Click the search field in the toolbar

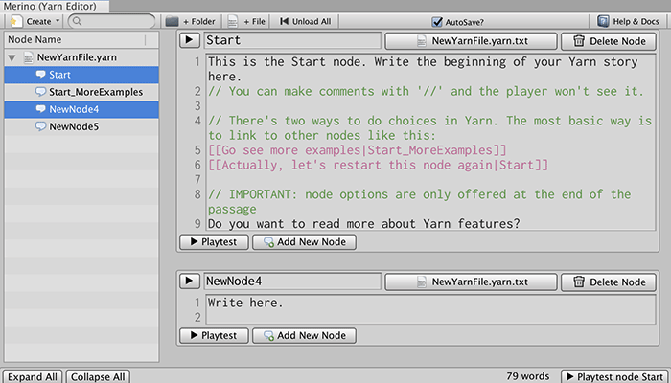[x=111, y=21]
